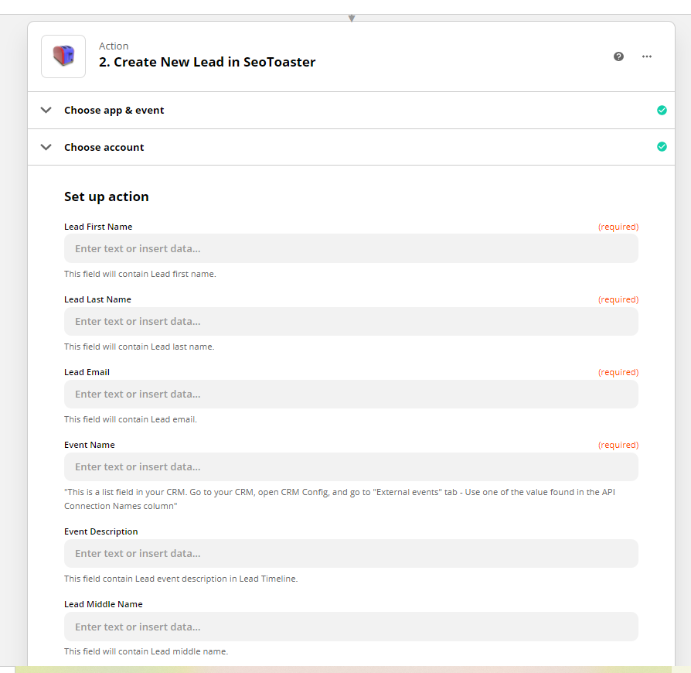Click the Lead Email label
Screen dimensions: 691x673
click(87, 372)
